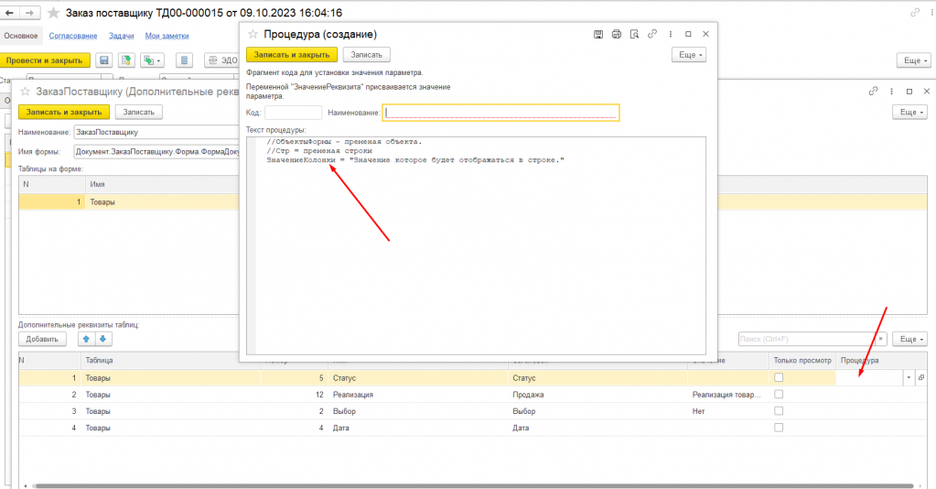
Task: Toggle Только просмотр for Статус row
Action: (x=779, y=378)
